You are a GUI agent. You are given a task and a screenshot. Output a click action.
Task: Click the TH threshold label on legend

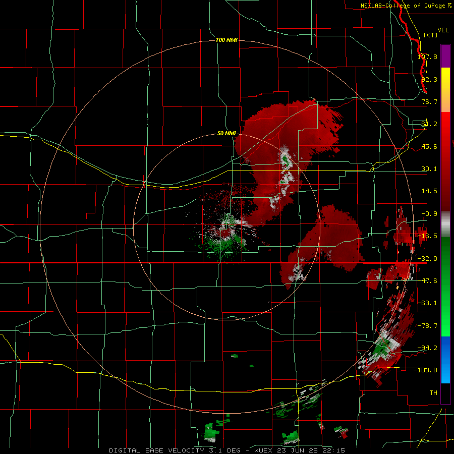433,392
